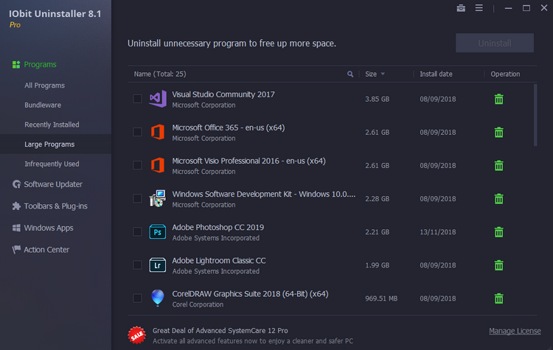553x350 pixels.
Task: Click the Toolbars & Plug-ins puzzle icon
Action: click(x=16, y=206)
